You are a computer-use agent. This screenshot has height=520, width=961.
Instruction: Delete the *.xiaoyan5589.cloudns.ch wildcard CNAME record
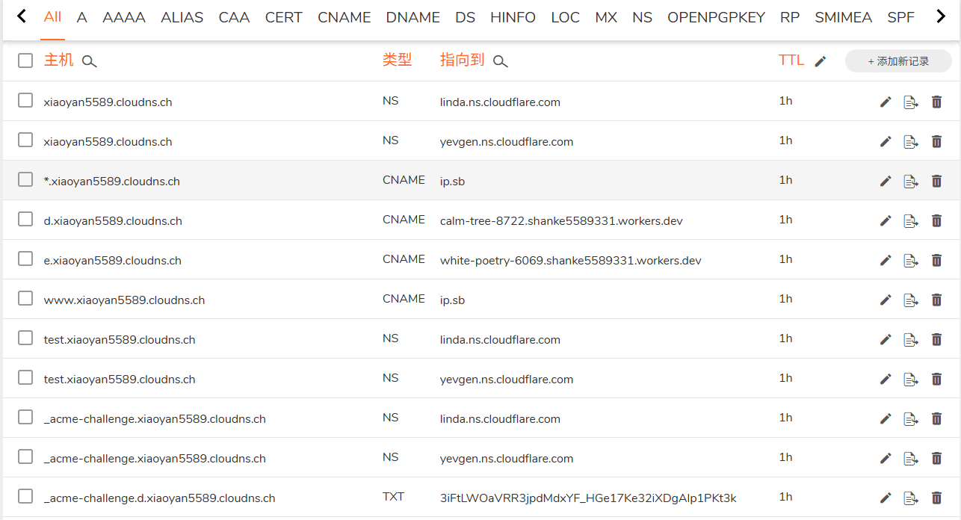(936, 181)
